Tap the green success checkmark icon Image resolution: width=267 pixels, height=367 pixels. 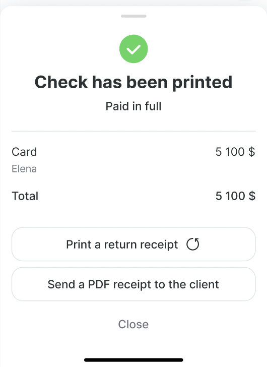click(133, 49)
